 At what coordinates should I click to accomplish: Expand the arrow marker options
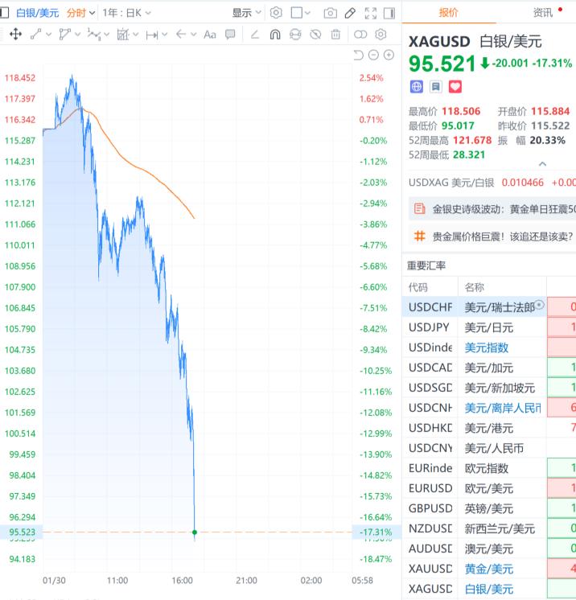(194, 35)
